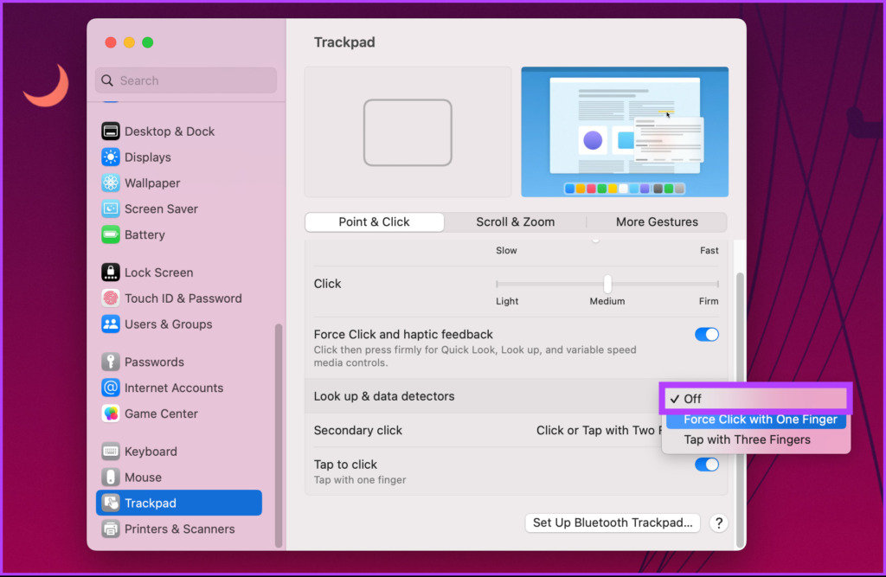Click the Trackpad pane title text
The width and height of the screenshot is (886, 577).
coord(344,42)
